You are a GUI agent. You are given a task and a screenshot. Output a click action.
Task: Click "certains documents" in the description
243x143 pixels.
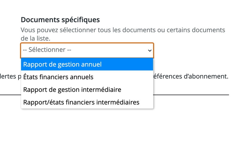pyautogui.click(x=199, y=30)
